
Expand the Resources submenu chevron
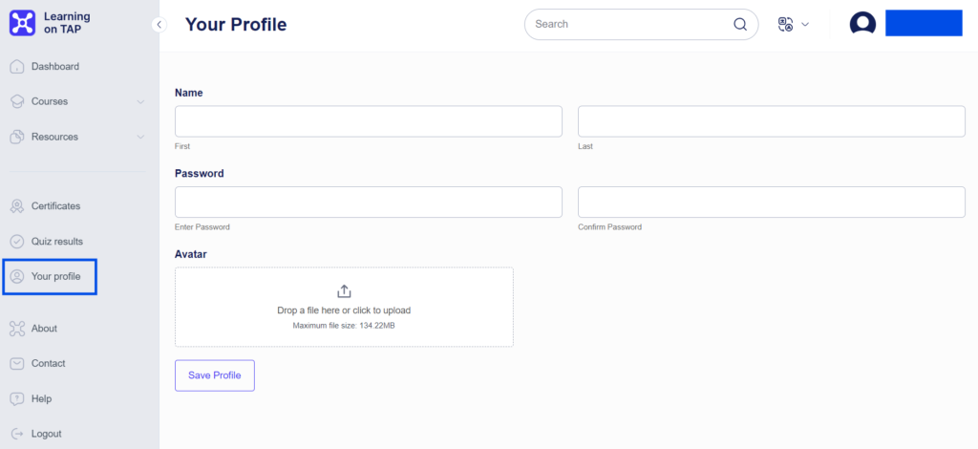pos(140,138)
